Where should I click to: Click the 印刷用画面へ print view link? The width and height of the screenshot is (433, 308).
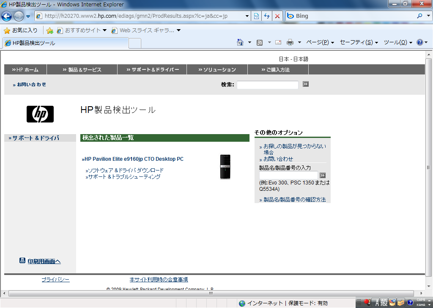pyautogui.click(x=44, y=261)
